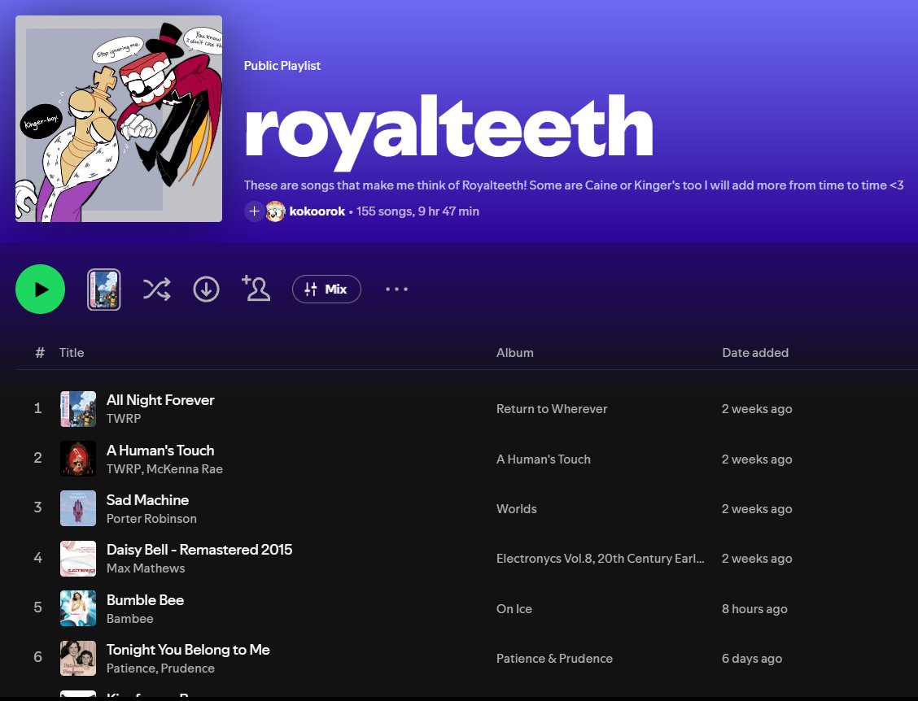918x701 pixels.
Task: Click the royalteeth playlist title
Action: (448, 132)
